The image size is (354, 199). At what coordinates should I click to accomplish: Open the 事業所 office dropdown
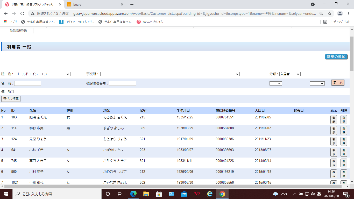(170, 74)
